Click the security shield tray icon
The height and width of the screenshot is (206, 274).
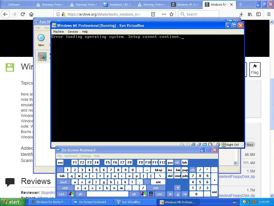click(x=244, y=202)
